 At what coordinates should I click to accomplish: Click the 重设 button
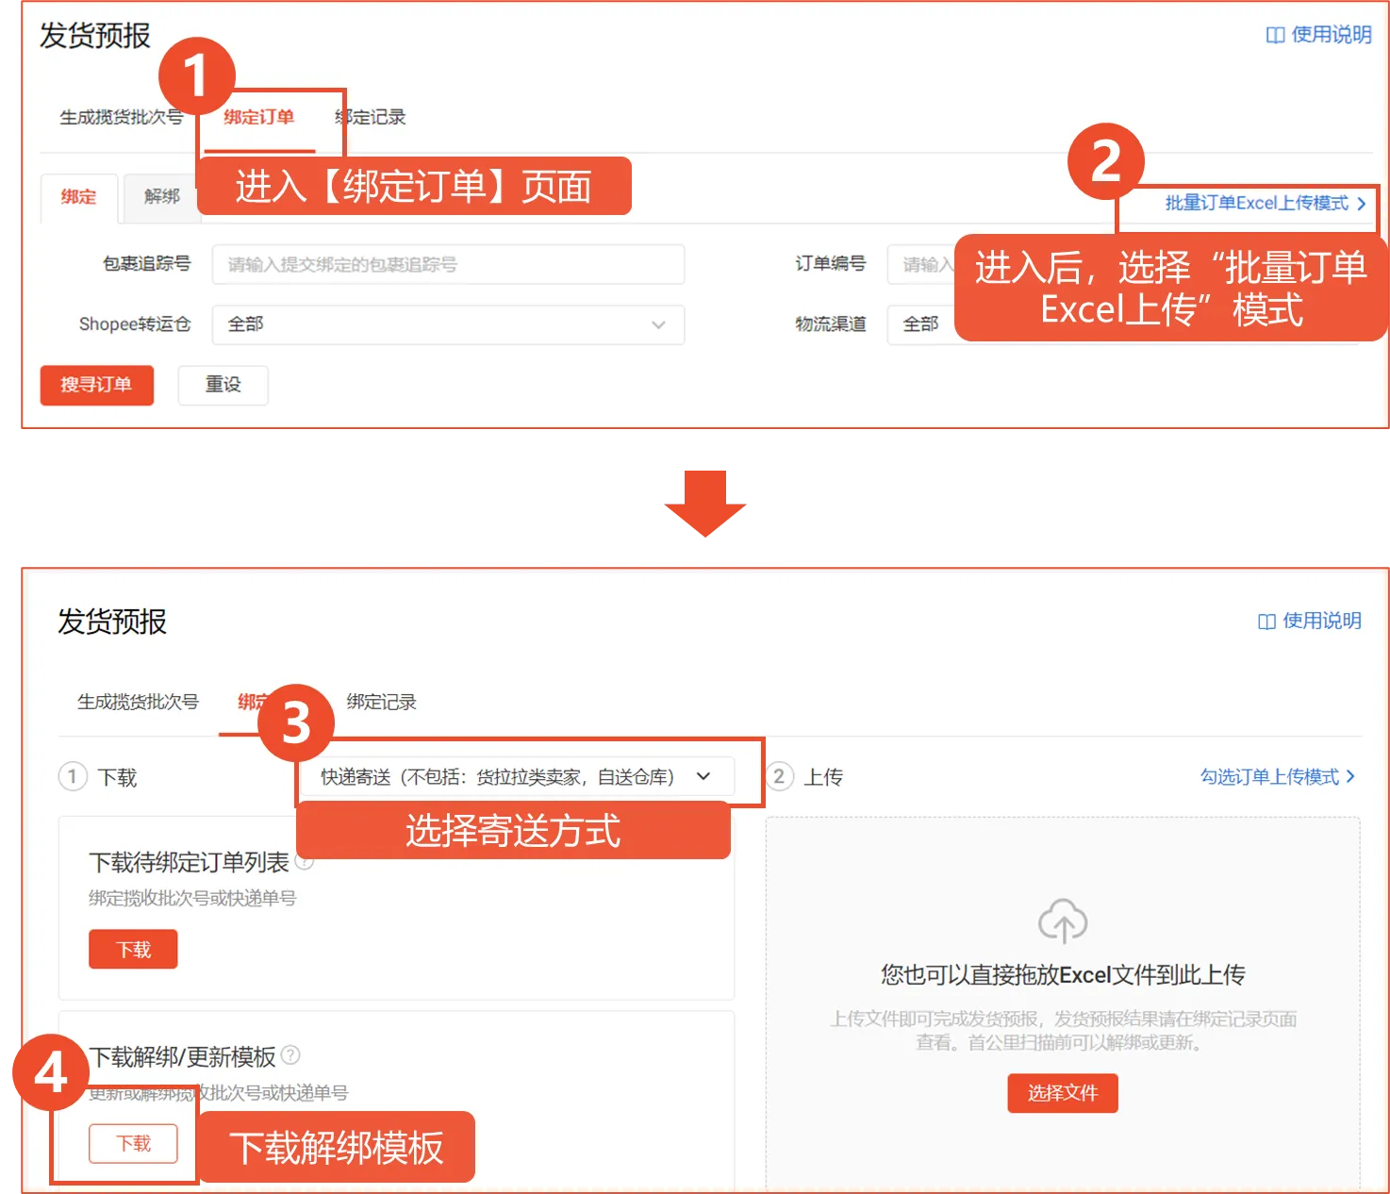(x=223, y=385)
